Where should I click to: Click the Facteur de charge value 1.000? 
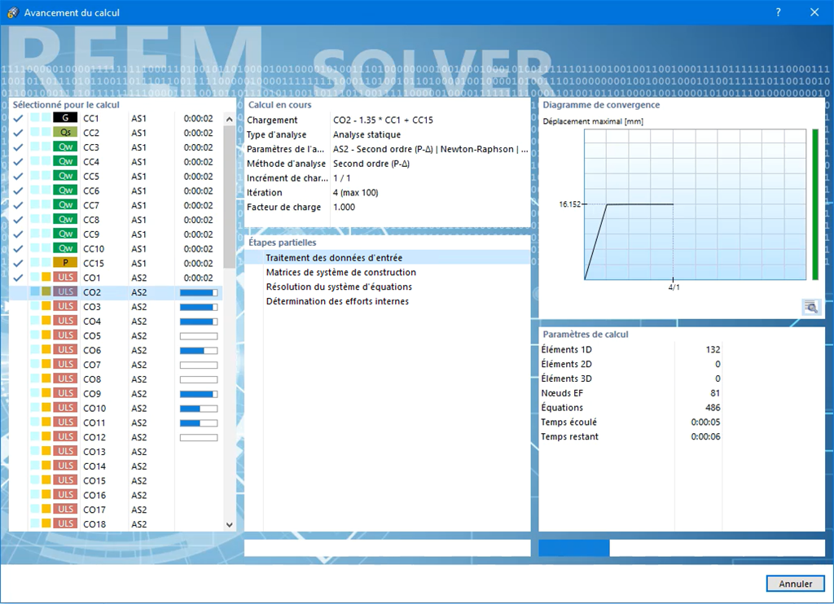(345, 207)
